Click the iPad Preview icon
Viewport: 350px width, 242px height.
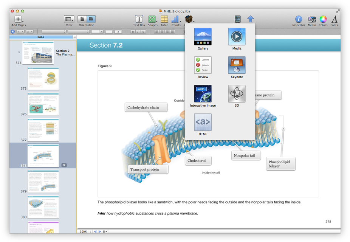pyautogui.click(x=237, y=19)
